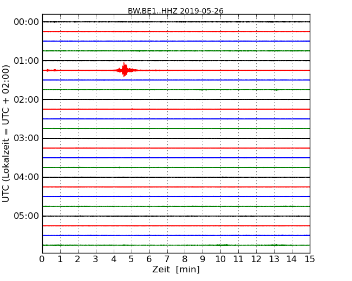Click the 'UTC (Lokalzeit = UTC + 02:00)' y-axis label
Image resolution: width=352 pixels, height=281 pixels.
5,133
